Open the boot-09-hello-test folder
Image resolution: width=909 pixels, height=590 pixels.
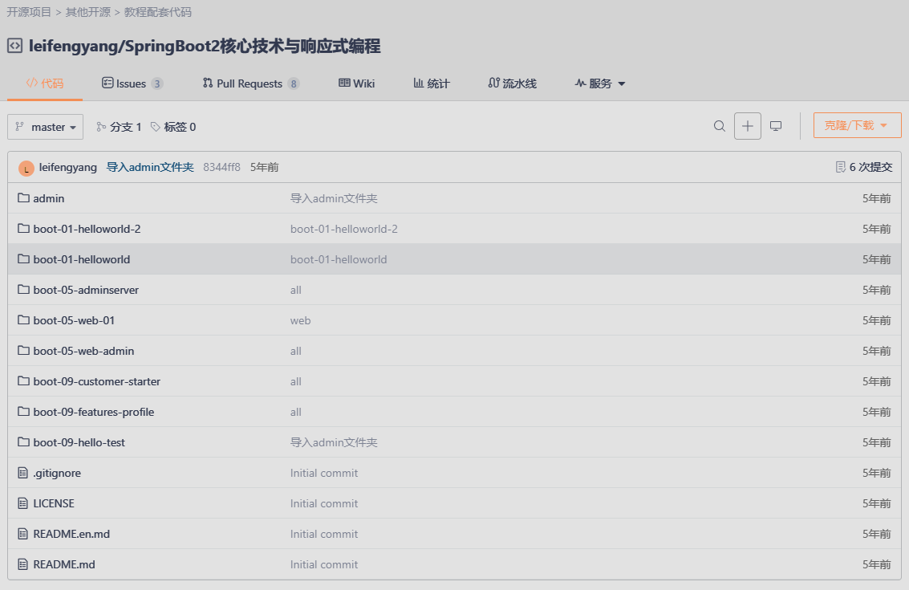click(79, 442)
